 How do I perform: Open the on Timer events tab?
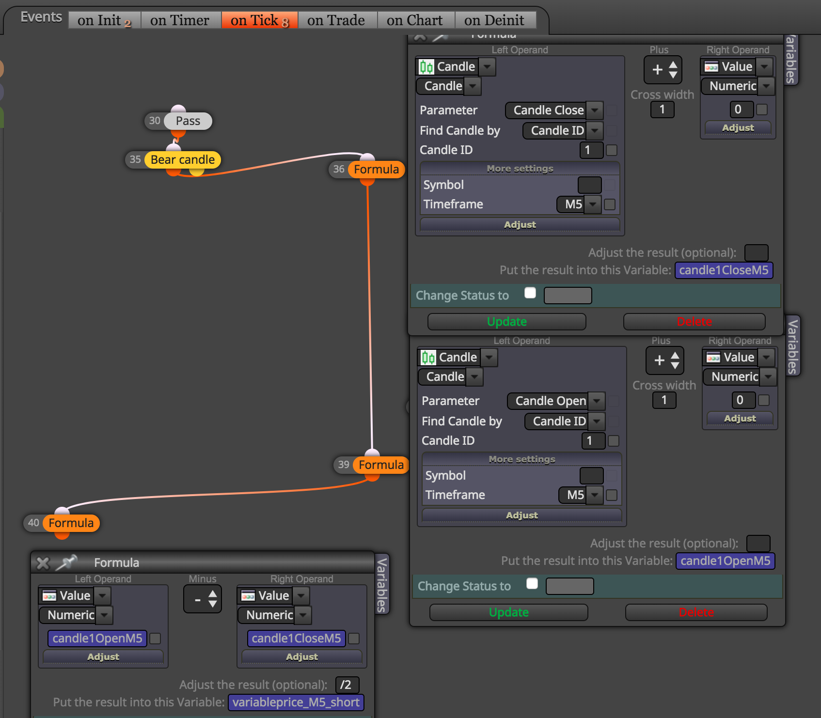click(180, 20)
